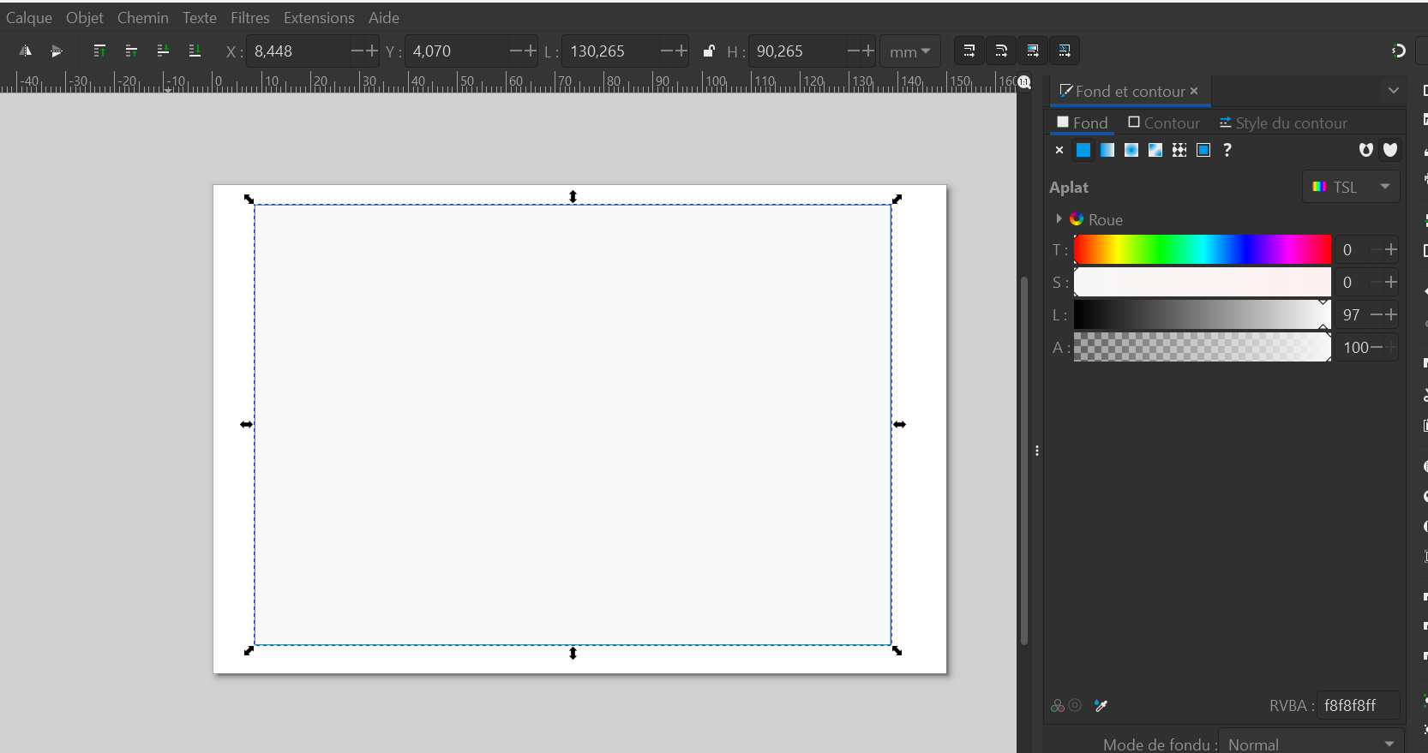Screen dimensions: 1428x753
Task: Click the T hue slider
Action: click(x=1202, y=249)
